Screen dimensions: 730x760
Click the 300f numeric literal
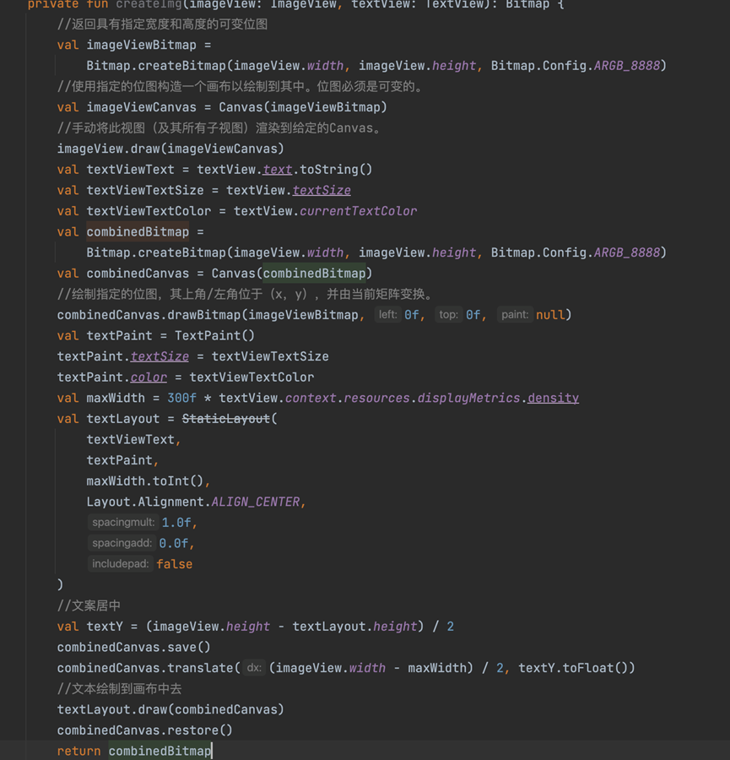tap(181, 399)
